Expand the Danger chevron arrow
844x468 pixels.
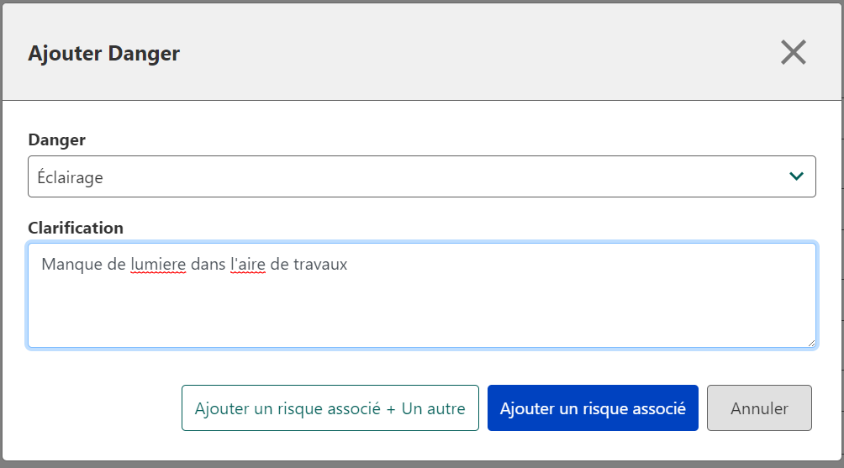(x=796, y=176)
